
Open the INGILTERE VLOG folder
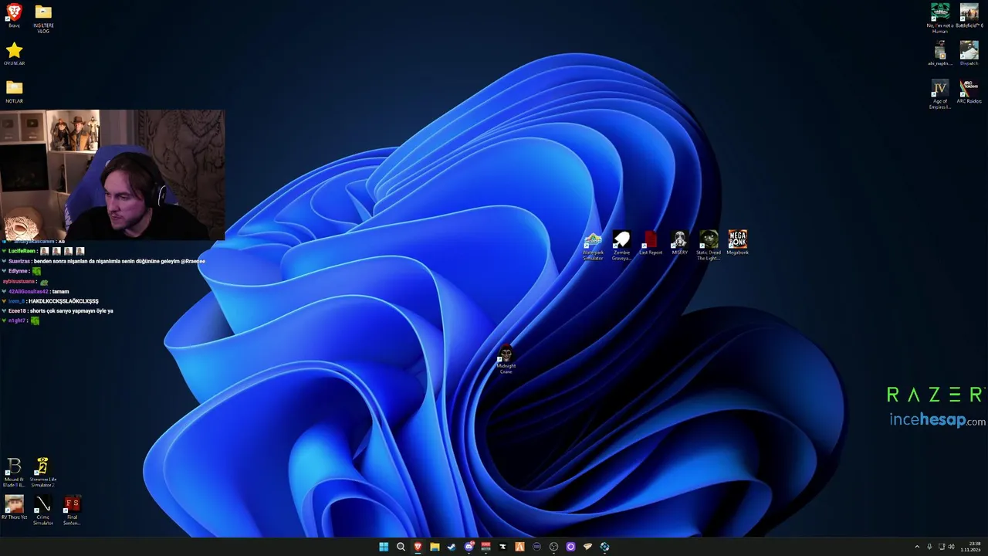[43, 19]
